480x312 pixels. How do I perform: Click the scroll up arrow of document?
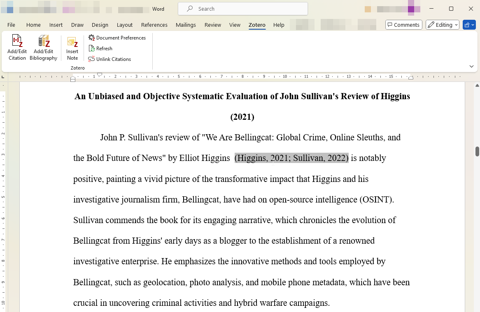pos(477,85)
